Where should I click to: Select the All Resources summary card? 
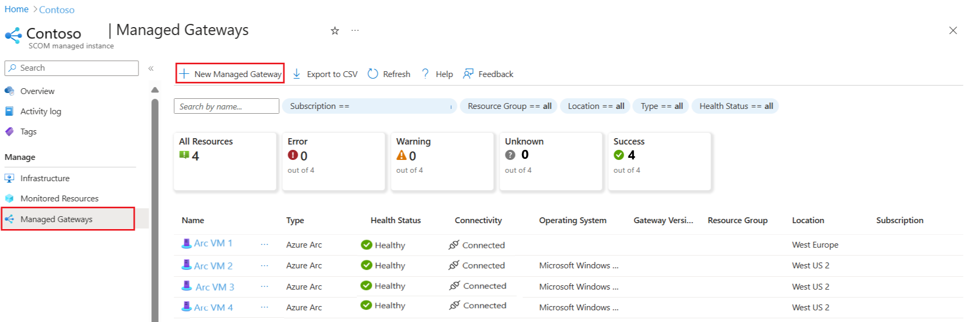(225, 161)
